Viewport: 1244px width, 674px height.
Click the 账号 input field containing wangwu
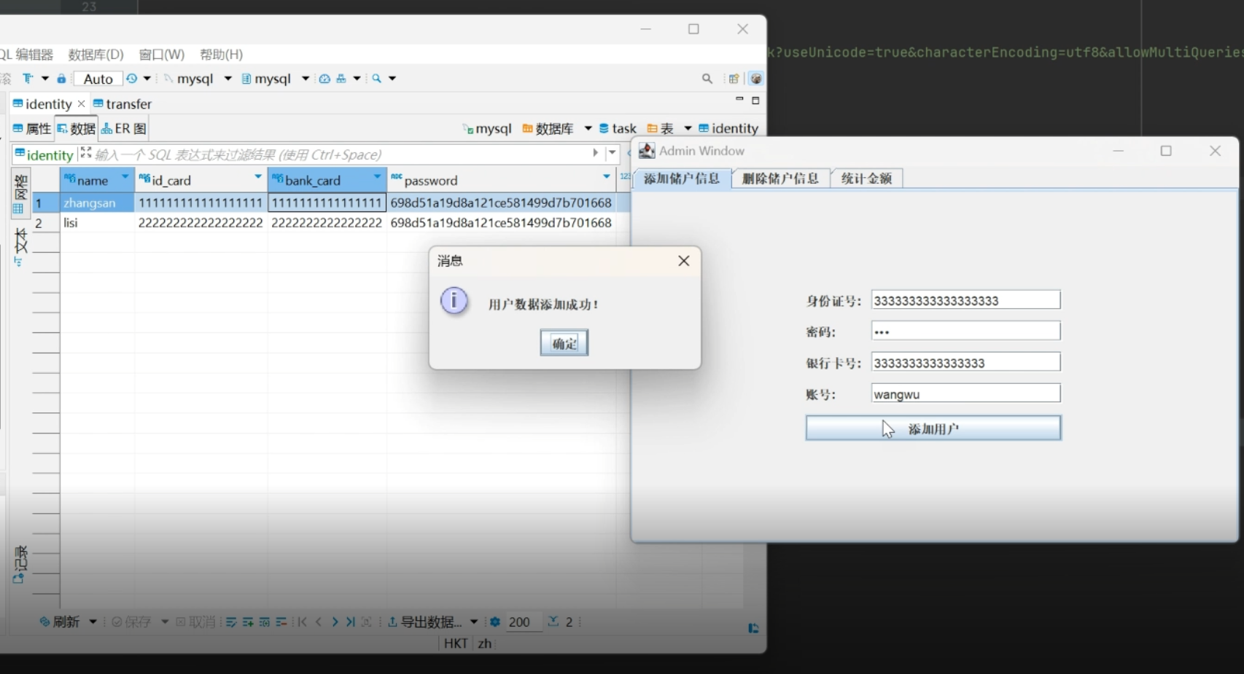point(964,393)
